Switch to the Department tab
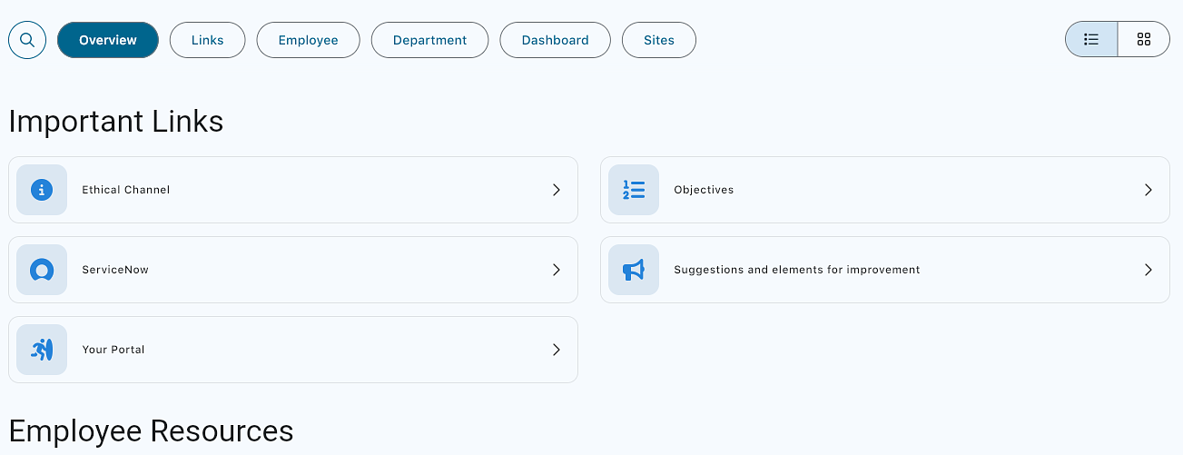Viewport: 1183px width, 455px height. pos(430,40)
